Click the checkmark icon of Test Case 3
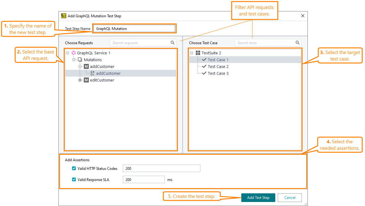 click(204, 73)
